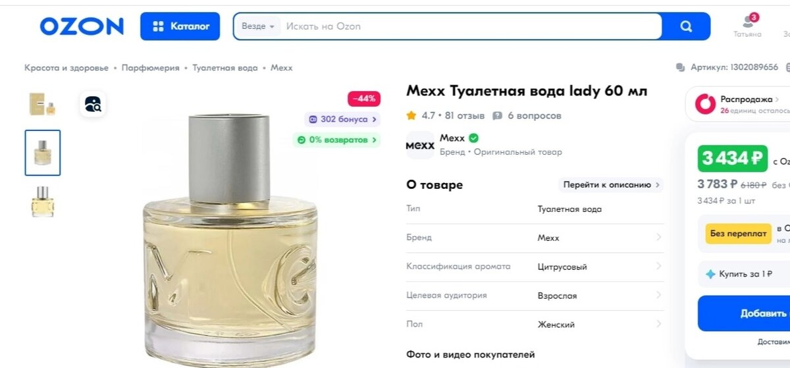The height and width of the screenshot is (368, 790).
Task: Click Перейти к описанию link
Action: pyautogui.click(x=611, y=185)
